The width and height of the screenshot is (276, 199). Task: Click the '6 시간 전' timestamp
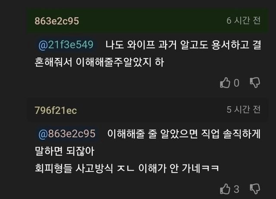(x=243, y=20)
